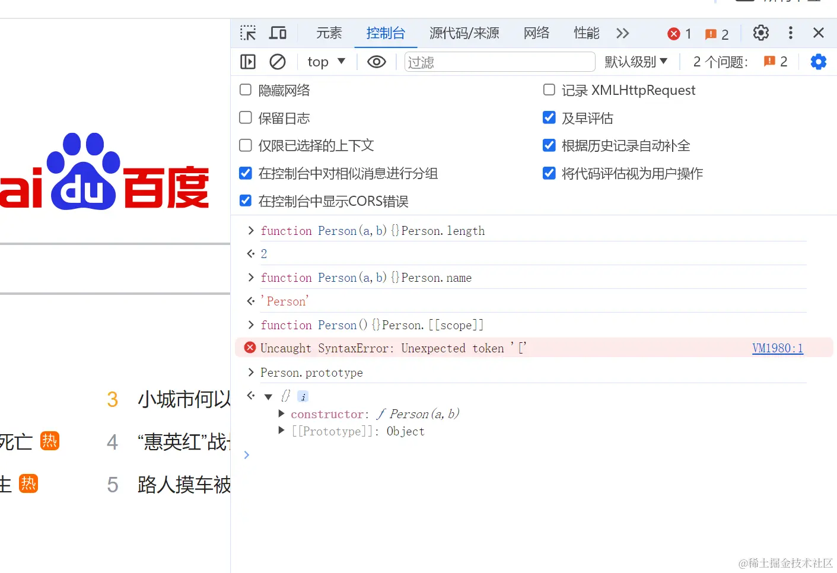Image resolution: width=837 pixels, height=573 pixels.
Task: Toggle device emulation mode
Action: (278, 33)
